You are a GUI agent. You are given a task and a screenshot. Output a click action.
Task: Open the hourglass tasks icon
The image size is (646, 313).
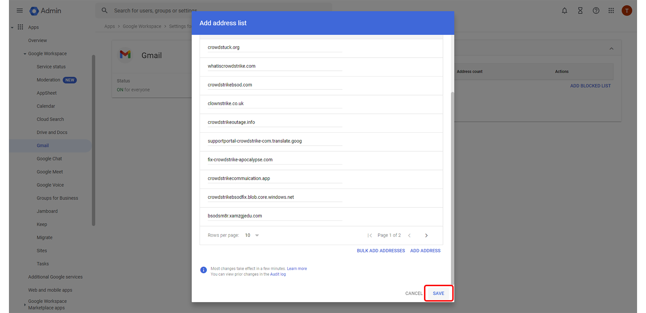(580, 11)
